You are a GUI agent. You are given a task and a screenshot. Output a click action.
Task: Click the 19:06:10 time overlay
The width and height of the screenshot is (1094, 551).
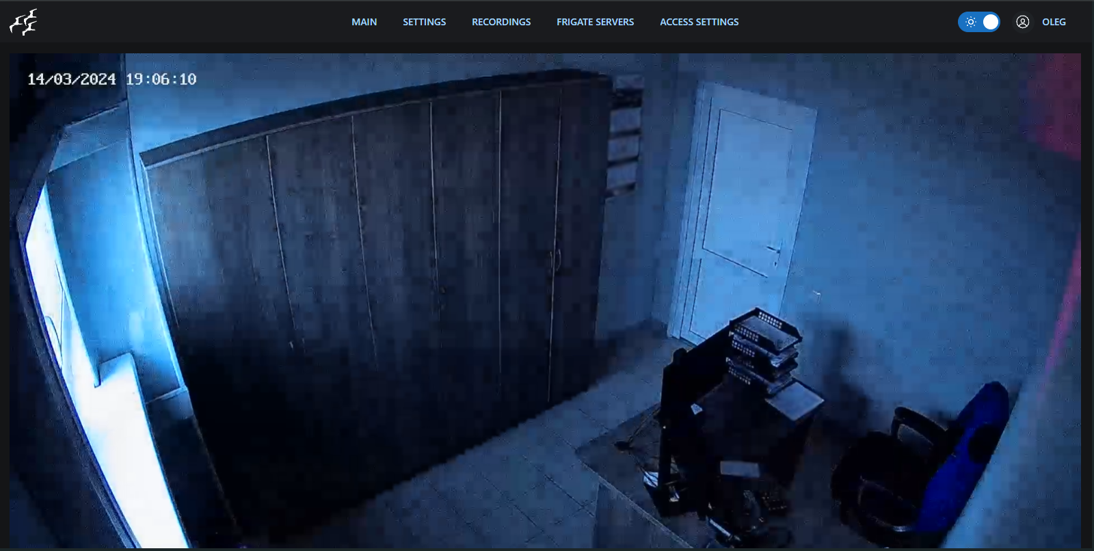[x=161, y=79]
